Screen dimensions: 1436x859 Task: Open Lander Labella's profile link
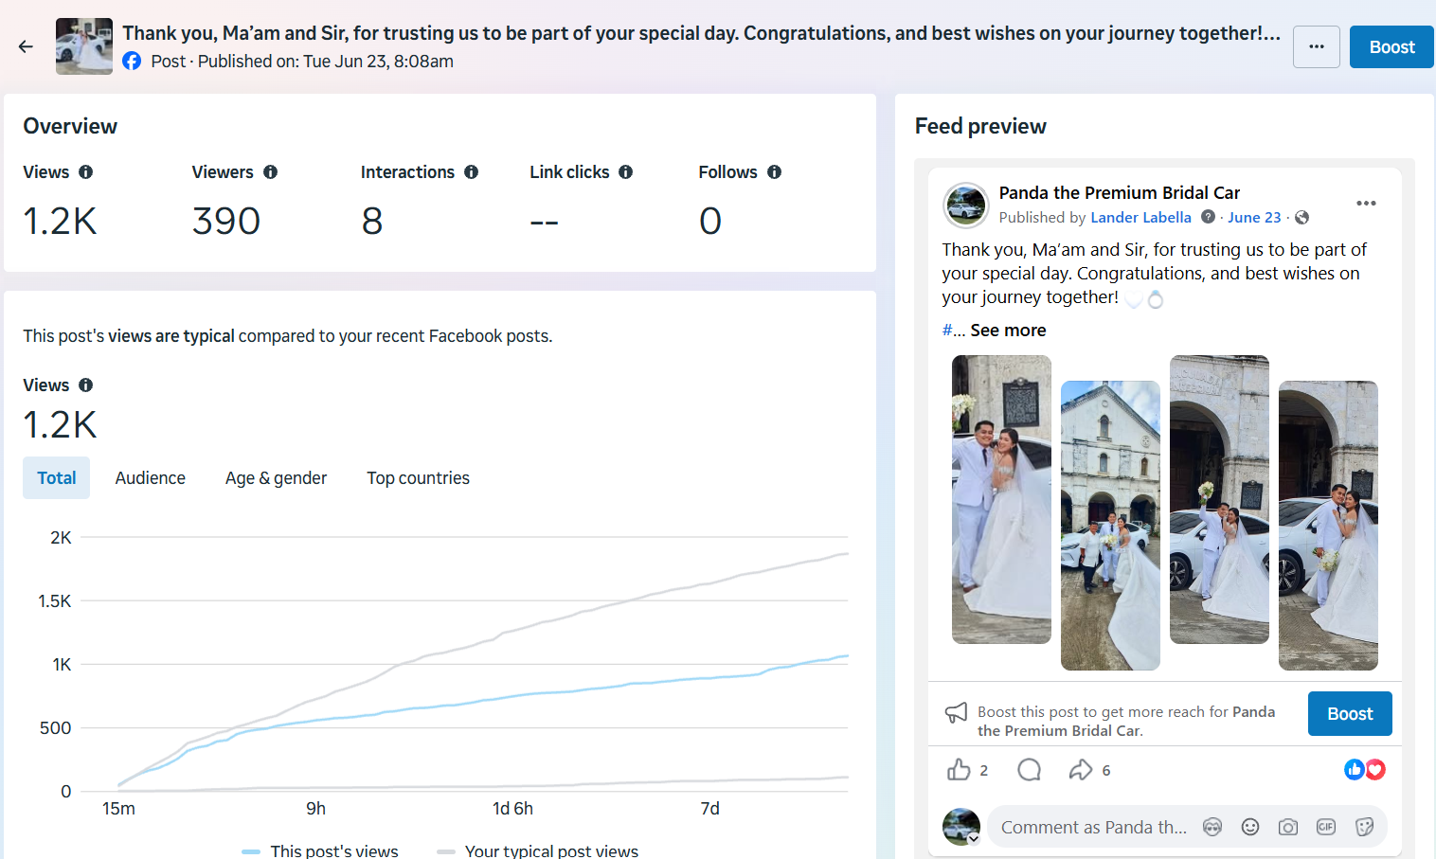click(x=1141, y=218)
